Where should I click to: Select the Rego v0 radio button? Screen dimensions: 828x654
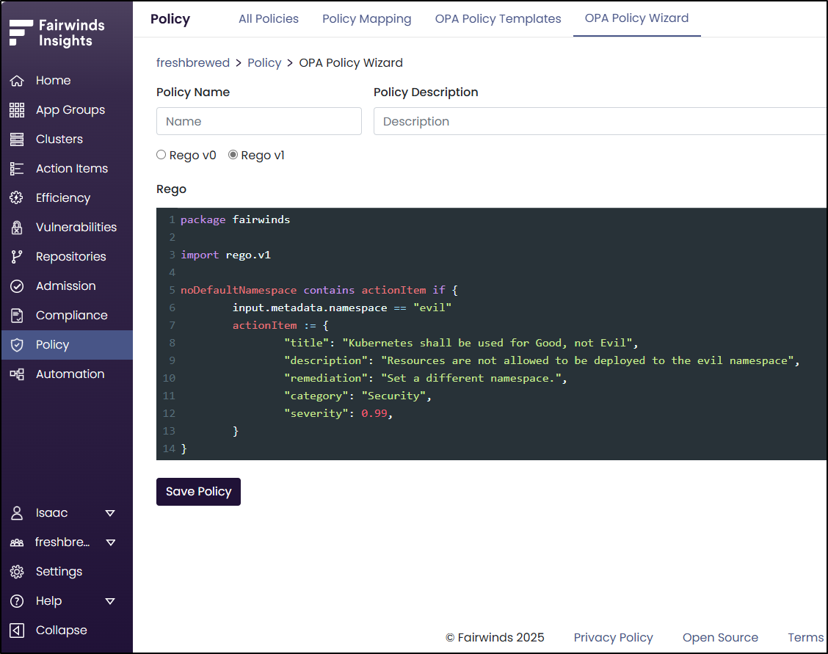tap(161, 155)
